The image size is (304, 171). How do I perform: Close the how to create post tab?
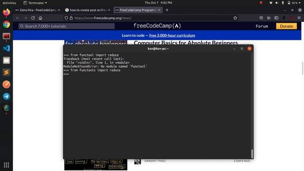pos(109,10)
